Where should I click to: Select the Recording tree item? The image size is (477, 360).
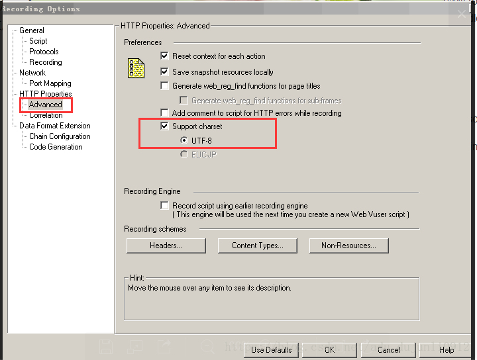click(x=45, y=62)
